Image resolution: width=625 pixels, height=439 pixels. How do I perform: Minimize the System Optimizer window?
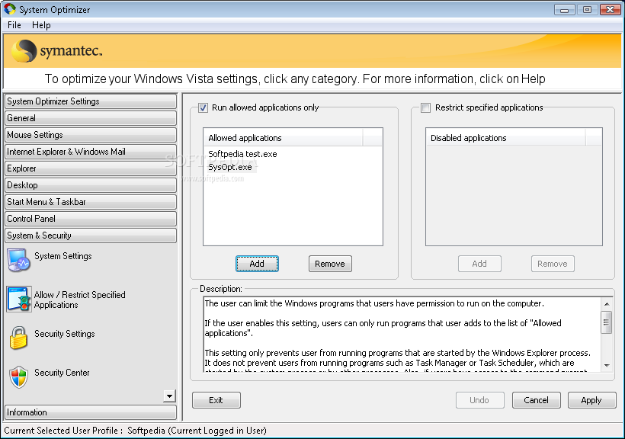tap(565, 10)
